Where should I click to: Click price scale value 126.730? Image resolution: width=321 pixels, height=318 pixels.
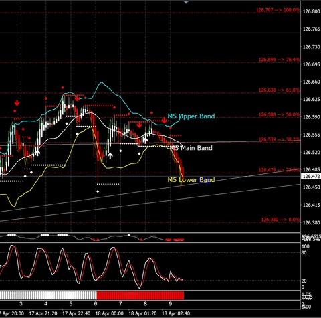tap(312, 47)
